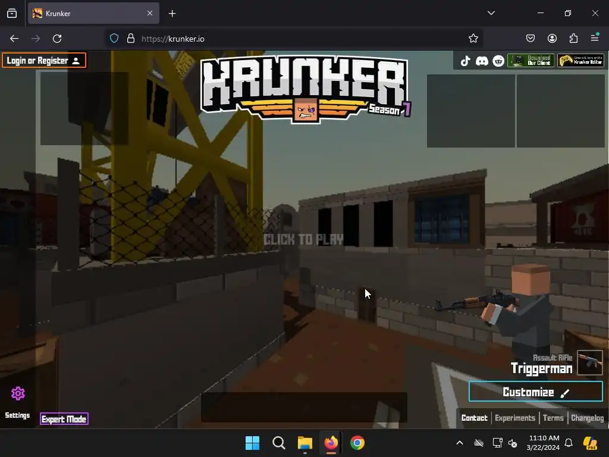Open the taskbar clock and date
This screenshot has width=609, height=457.
point(543,443)
